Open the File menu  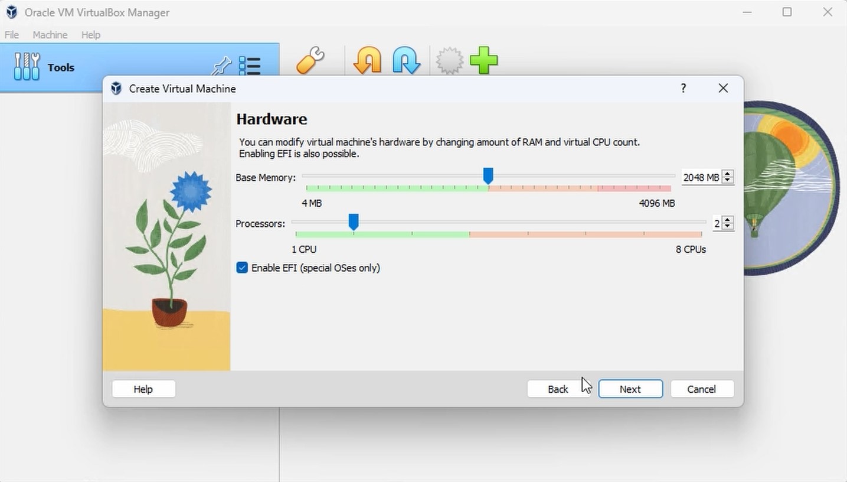coord(11,34)
